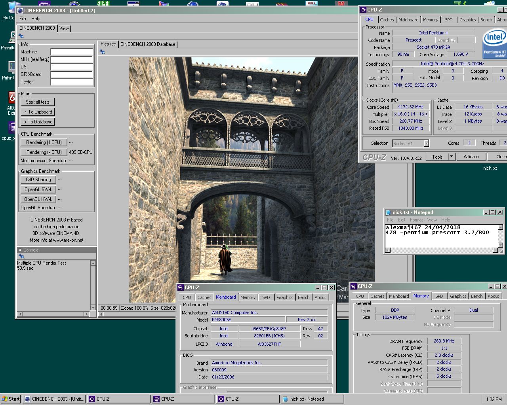The image size is (507, 405).
Task: Click the DRAM Frequency 260.8 MHz value
Action: 444,341
